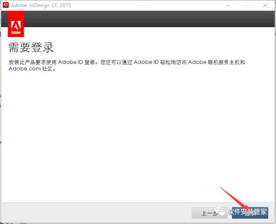Screen dimensions: 276x224
Task: Click the 'Adobe.com 社区' text
Action: coord(32,69)
